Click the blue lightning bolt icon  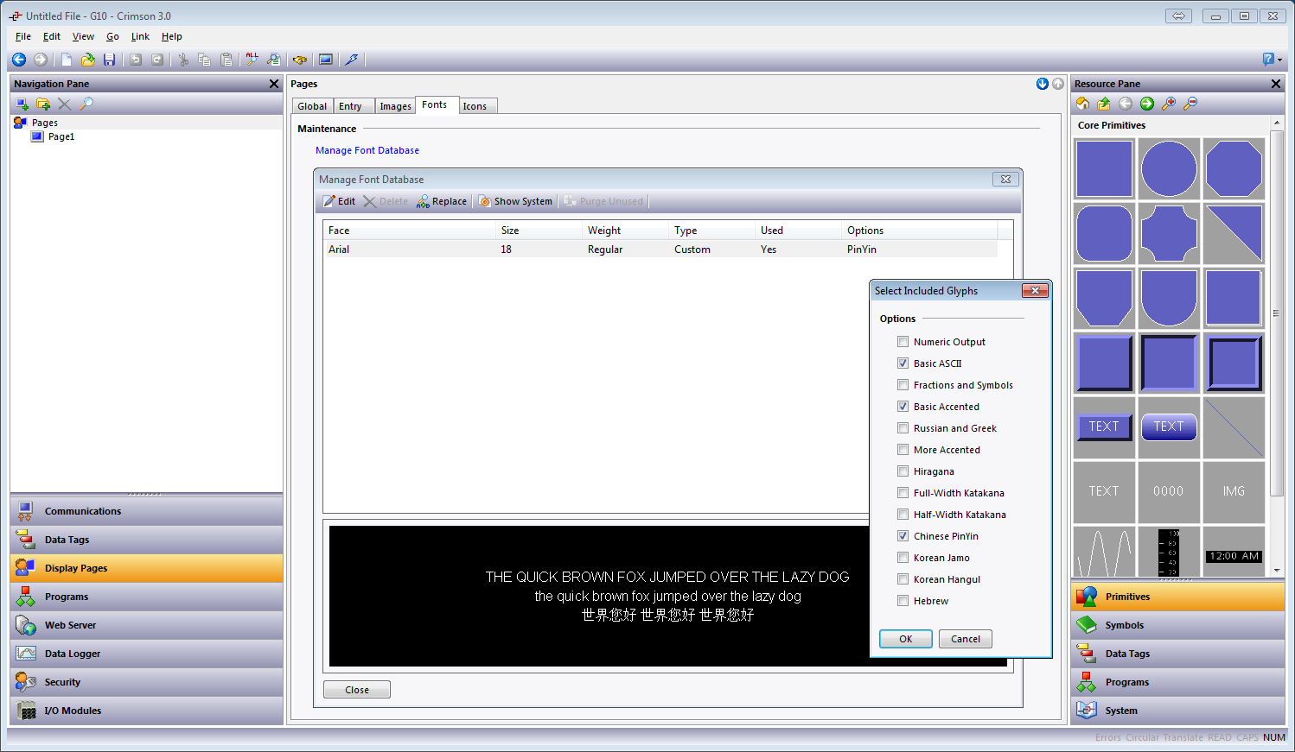coord(352,60)
